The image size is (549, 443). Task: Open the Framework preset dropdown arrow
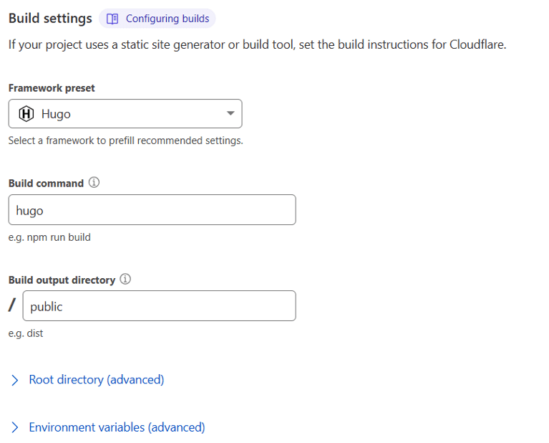coord(230,114)
